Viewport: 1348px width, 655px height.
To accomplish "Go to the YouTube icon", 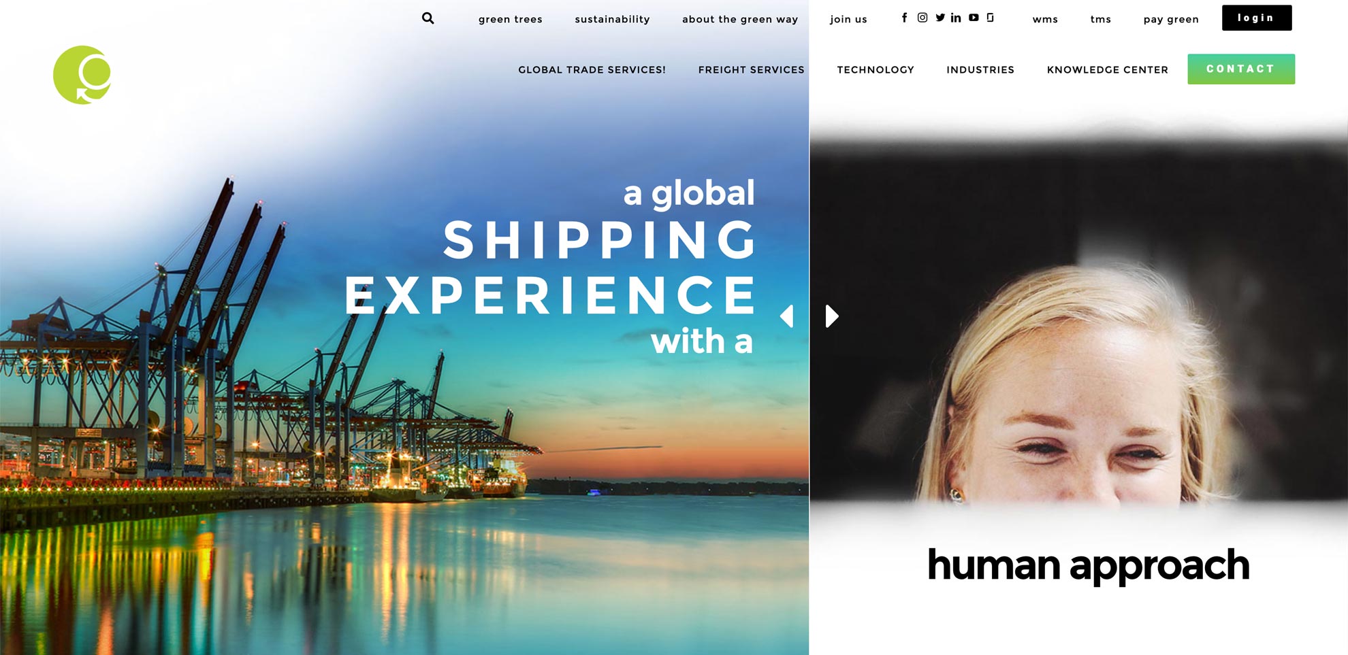I will point(974,18).
